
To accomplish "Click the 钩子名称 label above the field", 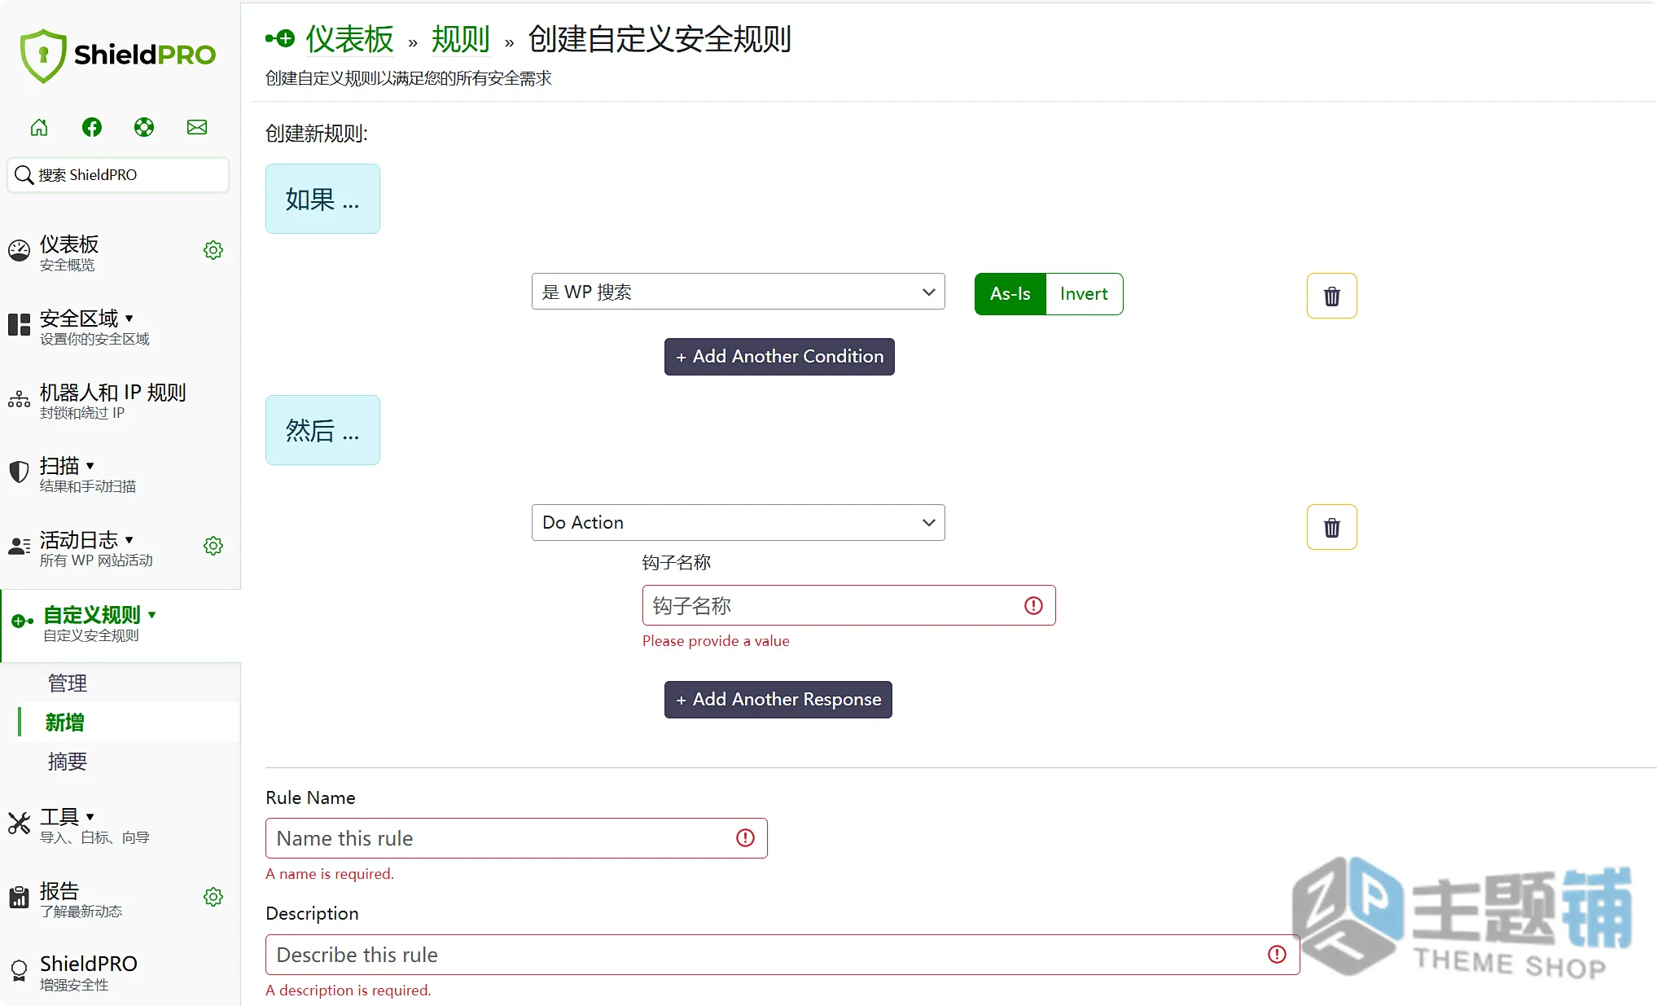I will pyautogui.click(x=676, y=563).
